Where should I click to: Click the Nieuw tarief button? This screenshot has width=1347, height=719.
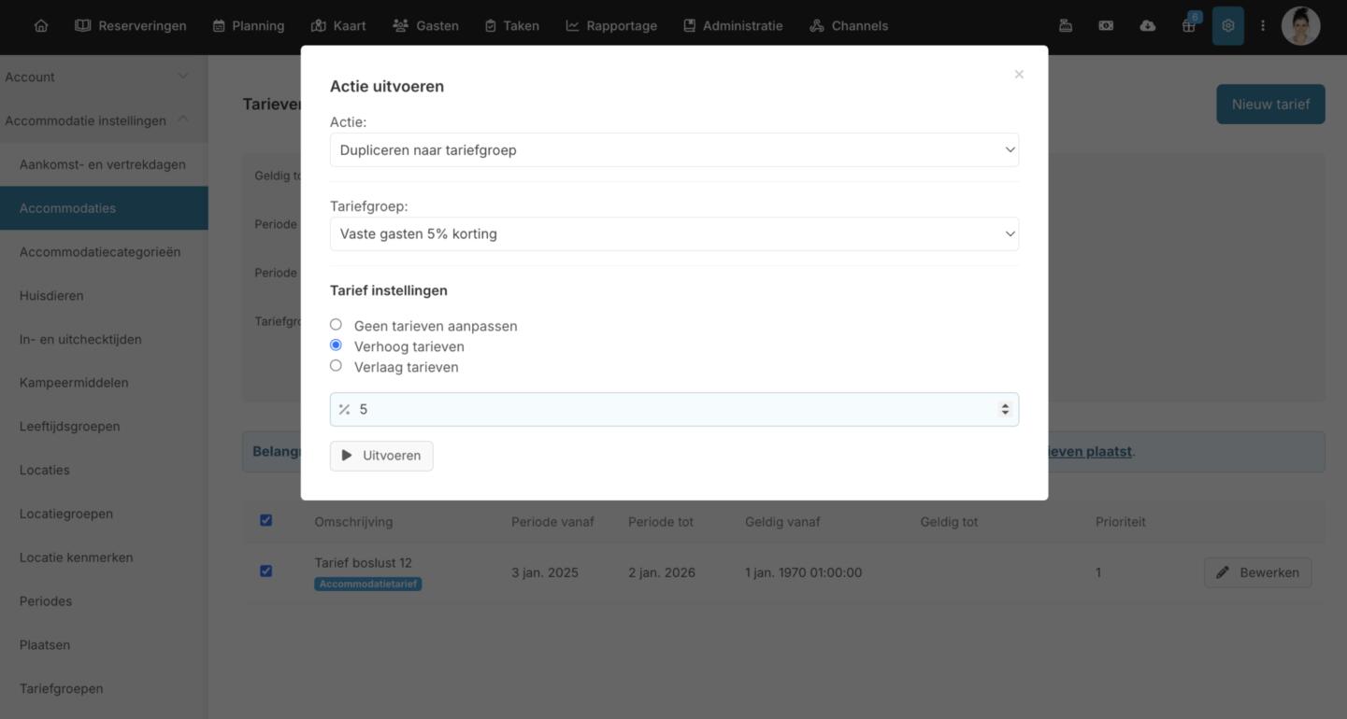click(x=1269, y=105)
